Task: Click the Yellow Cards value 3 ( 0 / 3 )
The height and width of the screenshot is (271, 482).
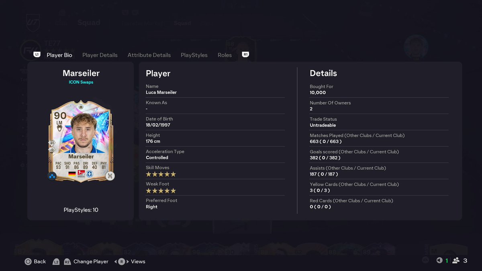Action: [320, 190]
